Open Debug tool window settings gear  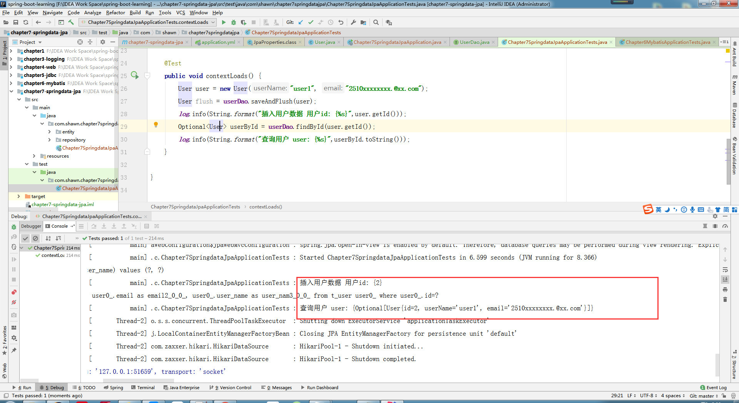point(715,216)
